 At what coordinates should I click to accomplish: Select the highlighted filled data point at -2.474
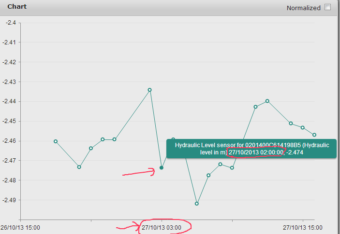pyautogui.click(x=162, y=167)
